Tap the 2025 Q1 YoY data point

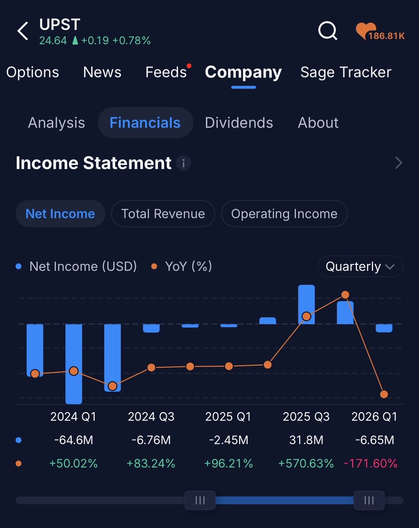click(229, 366)
